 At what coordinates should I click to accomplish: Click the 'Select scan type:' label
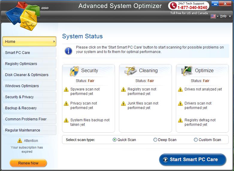coord(80,140)
